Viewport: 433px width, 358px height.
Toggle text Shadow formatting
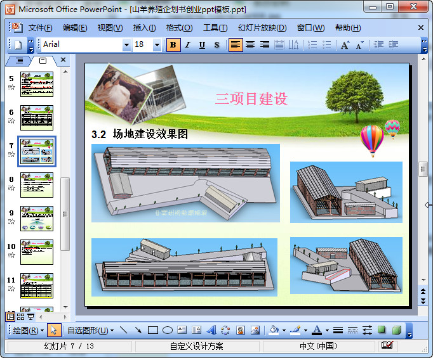tap(216, 44)
